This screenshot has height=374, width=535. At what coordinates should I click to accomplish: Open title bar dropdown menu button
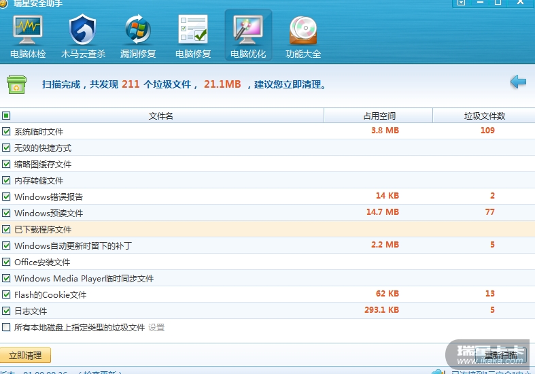462,3
